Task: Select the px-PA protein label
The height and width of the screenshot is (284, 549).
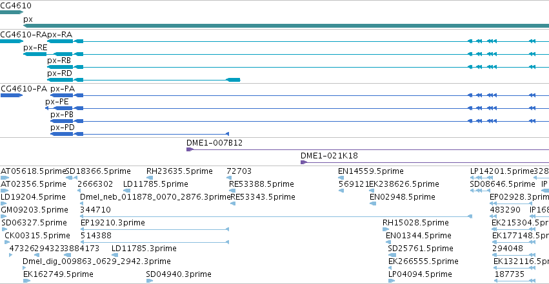Action: 63,89
